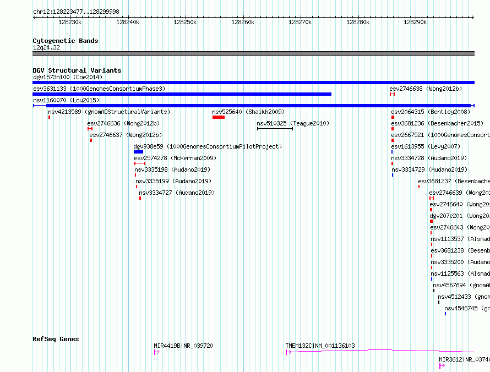This screenshot has width=490, height=372.
Task: Click the nsv4512433 variant label
Action: (x=464, y=297)
